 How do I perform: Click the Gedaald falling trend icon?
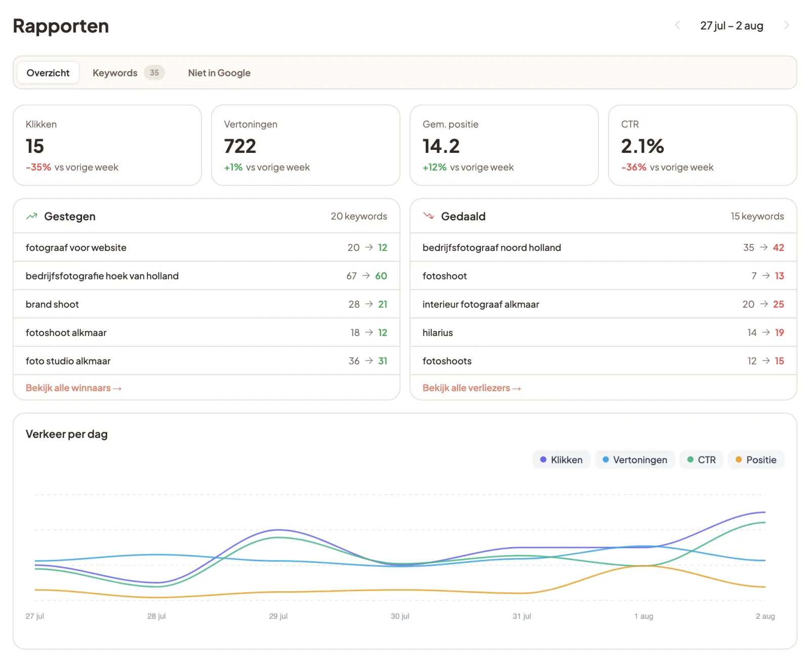point(429,216)
